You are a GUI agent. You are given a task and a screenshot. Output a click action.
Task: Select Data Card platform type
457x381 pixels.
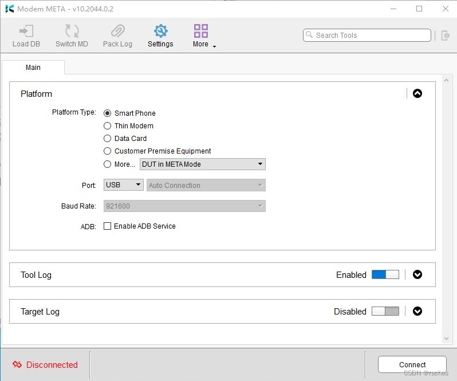tap(107, 138)
